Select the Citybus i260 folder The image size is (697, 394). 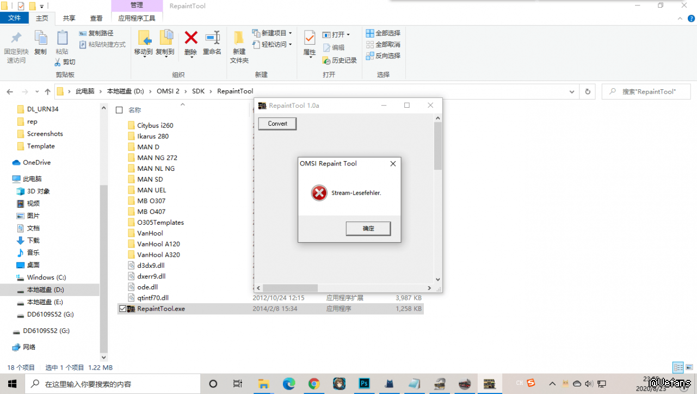tap(155, 125)
